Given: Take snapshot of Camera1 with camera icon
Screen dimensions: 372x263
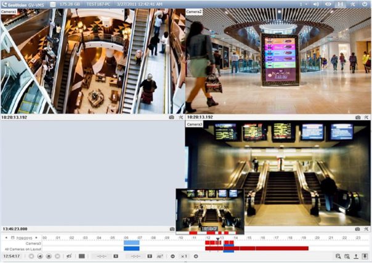Looking at the screenshot, I should point(172,116).
